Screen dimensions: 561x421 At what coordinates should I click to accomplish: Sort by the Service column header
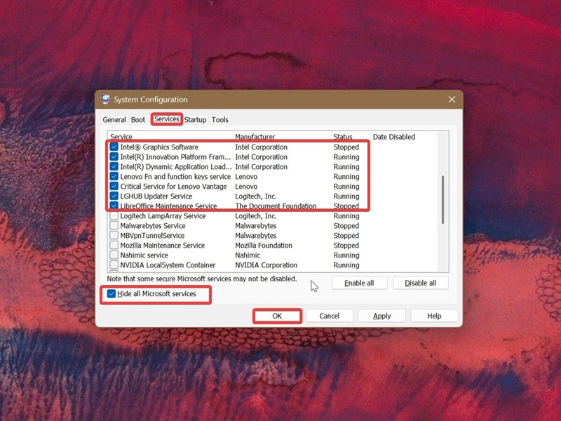point(170,136)
